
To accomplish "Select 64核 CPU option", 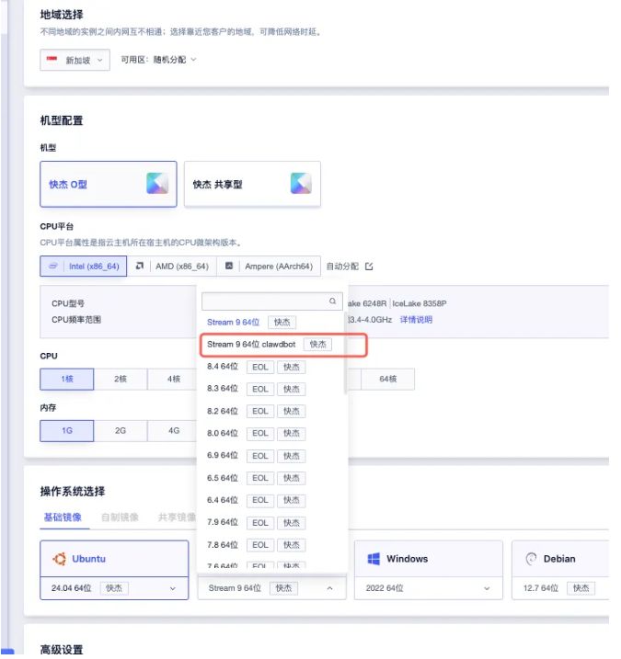I will click(x=387, y=379).
